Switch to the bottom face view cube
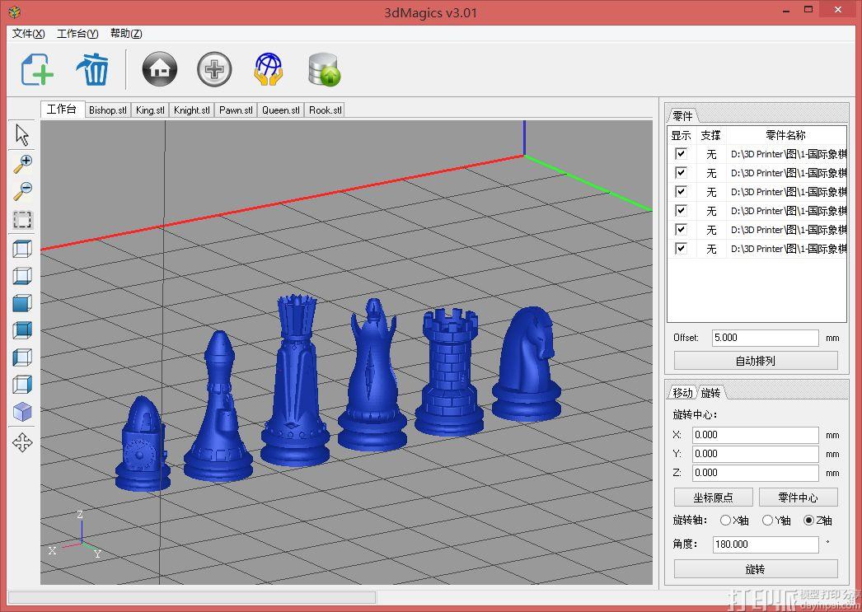Viewport: 862px width, 612px height. [x=22, y=276]
